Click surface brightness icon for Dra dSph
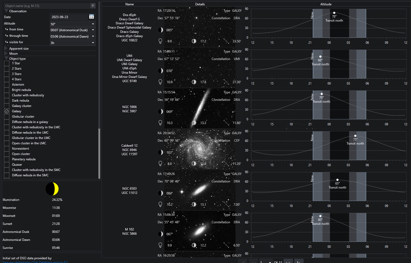 click(x=194, y=41)
